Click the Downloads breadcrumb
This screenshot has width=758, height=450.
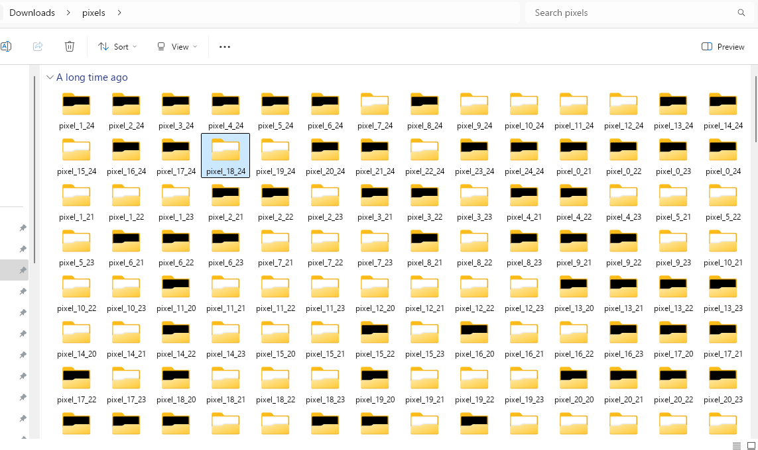(32, 13)
